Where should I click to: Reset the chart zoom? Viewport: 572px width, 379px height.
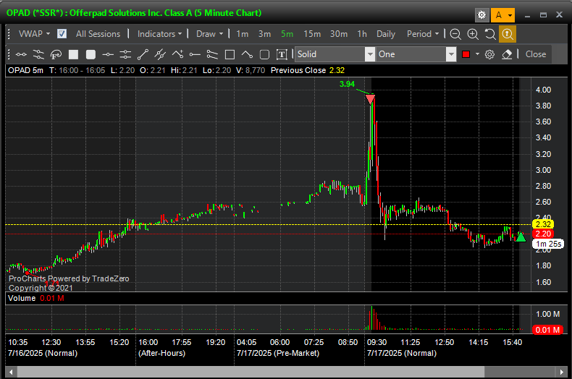[490, 34]
